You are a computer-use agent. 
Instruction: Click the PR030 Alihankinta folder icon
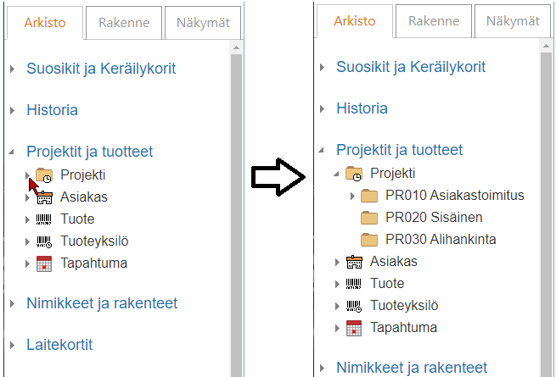(369, 240)
